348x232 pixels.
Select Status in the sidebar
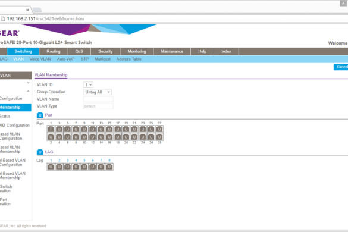click(x=5, y=117)
